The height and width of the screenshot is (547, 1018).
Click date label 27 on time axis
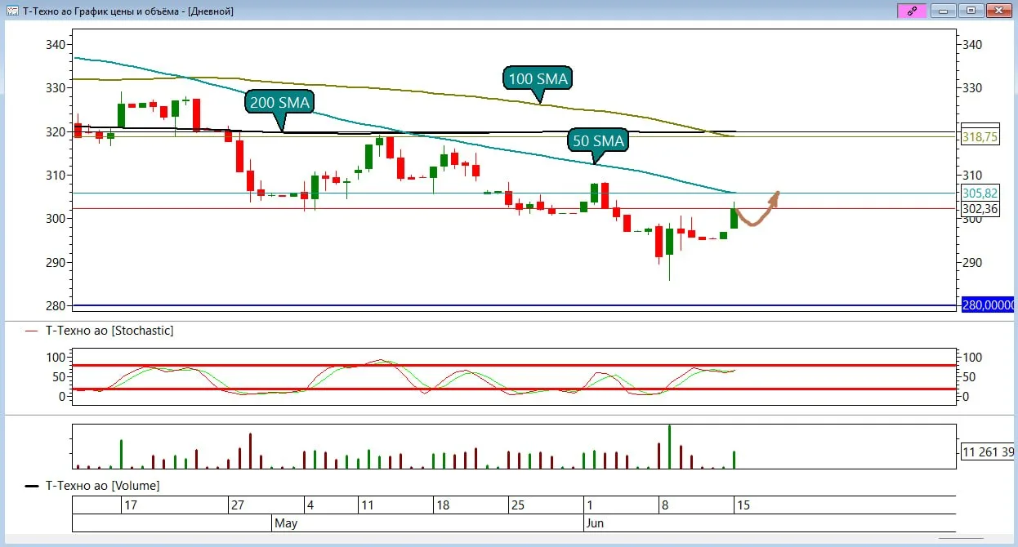(x=237, y=505)
